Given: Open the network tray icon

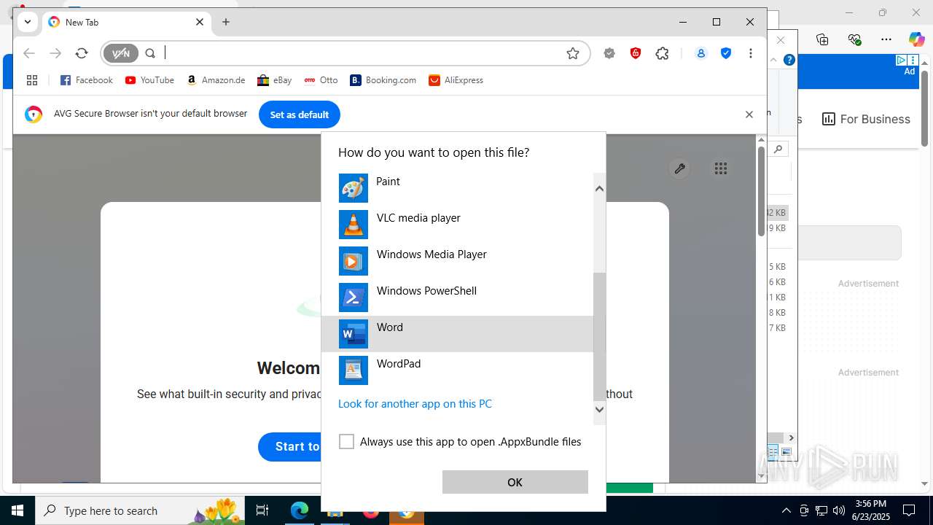Looking at the screenshot, I should pos(821,510).
